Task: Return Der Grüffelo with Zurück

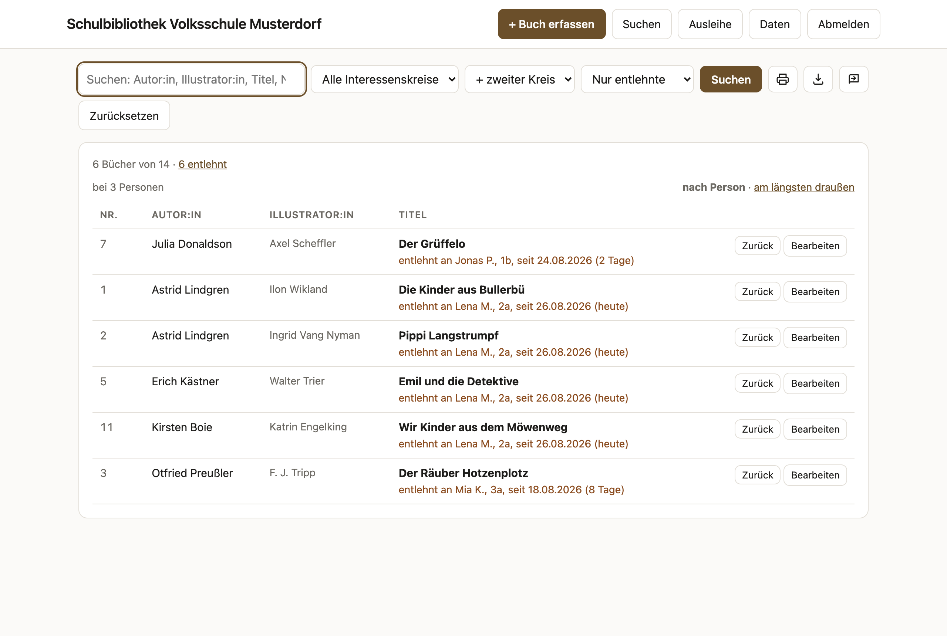Action: [x=757, y=246]
